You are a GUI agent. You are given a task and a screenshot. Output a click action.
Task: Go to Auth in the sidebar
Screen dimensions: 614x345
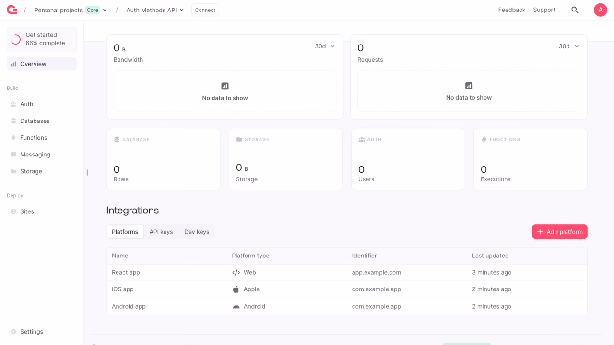42,104
